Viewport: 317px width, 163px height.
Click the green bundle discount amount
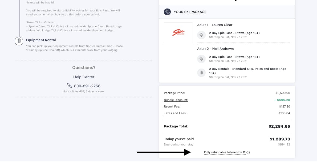coord(282,100)
